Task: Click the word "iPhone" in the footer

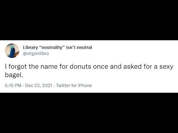Action: (x=85, y=85)
